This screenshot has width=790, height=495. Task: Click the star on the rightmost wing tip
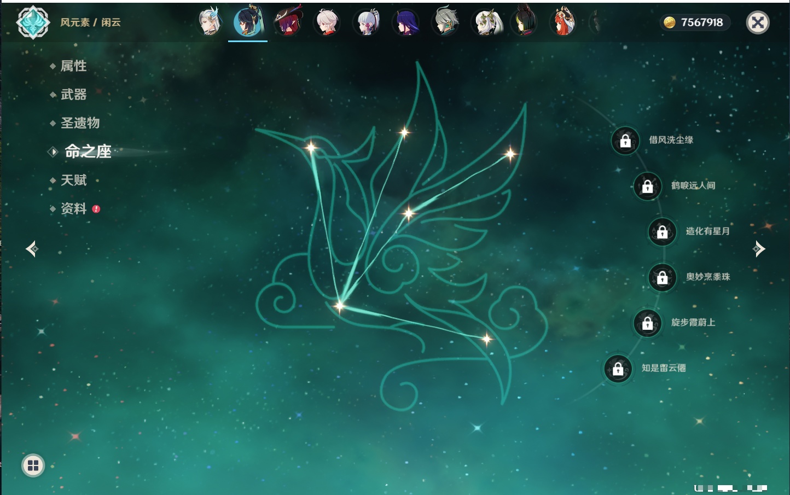pyautogui.click(x=510, y=154)
